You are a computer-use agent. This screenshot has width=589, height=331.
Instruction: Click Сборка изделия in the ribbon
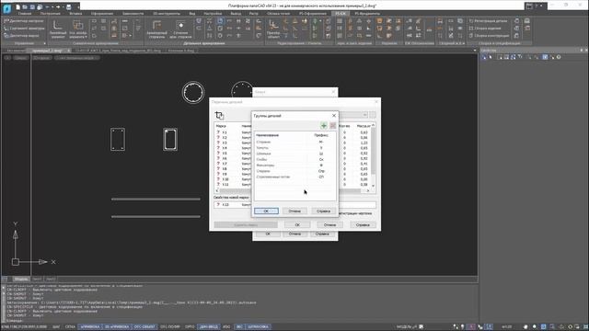pos(485,29)
